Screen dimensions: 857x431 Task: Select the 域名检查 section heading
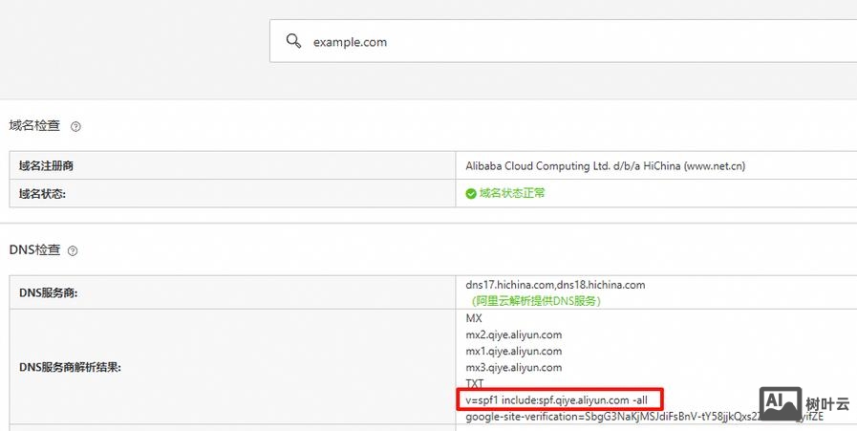coord(34,126)
